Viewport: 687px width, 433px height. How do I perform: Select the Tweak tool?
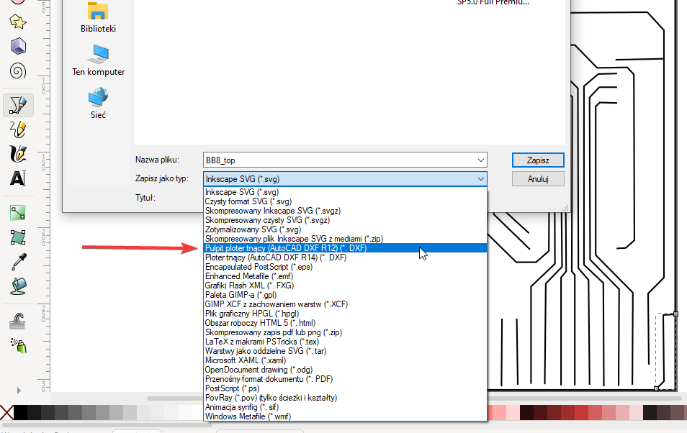click(18, 321)
